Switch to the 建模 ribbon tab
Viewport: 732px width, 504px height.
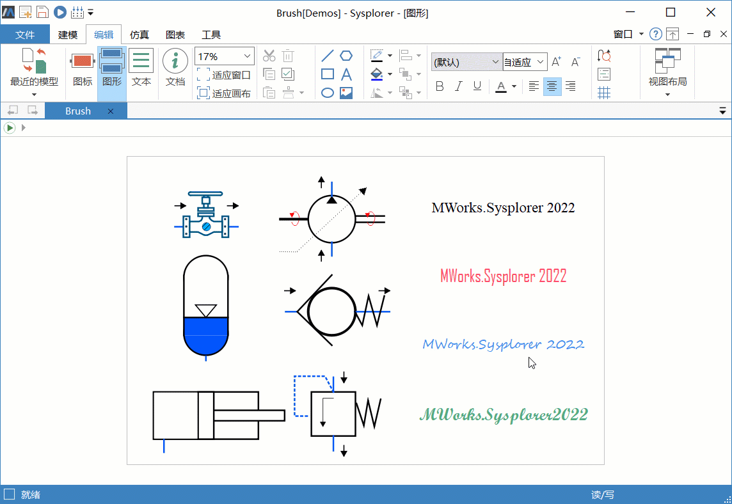[x=68, y=35]
